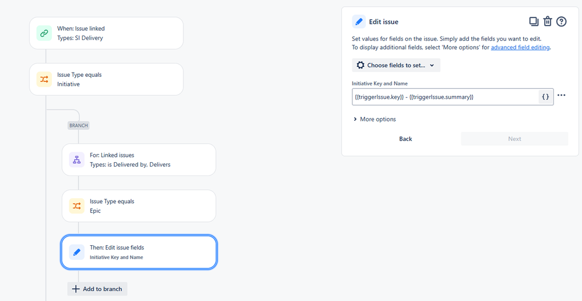Expand More options section
Viewport: 582px width, 301px height.
(x=375, y=119)
